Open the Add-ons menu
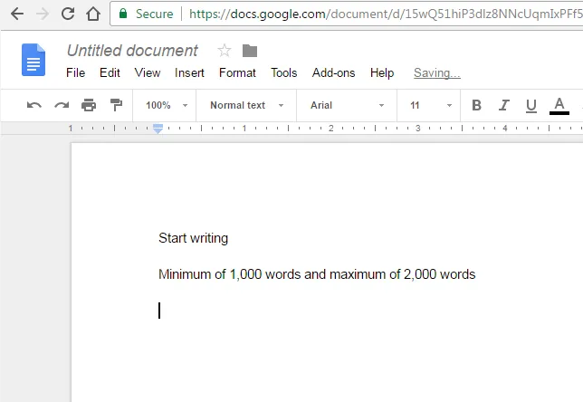Screen dimensions: 583x402 [333, 73]
